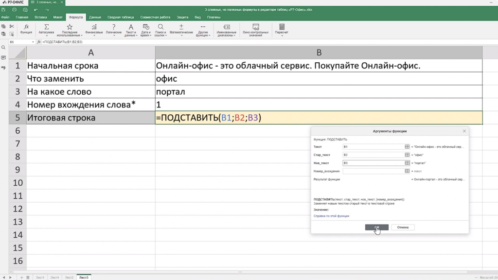
Task: Click the formula bar text
Action: click(62, 42)
